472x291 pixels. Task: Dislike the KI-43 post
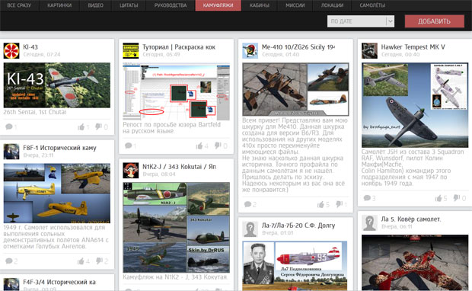101,126
